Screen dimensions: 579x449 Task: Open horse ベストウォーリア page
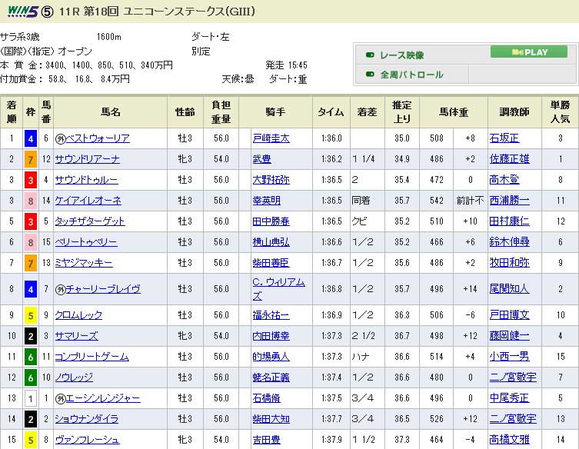coord(98,138)
